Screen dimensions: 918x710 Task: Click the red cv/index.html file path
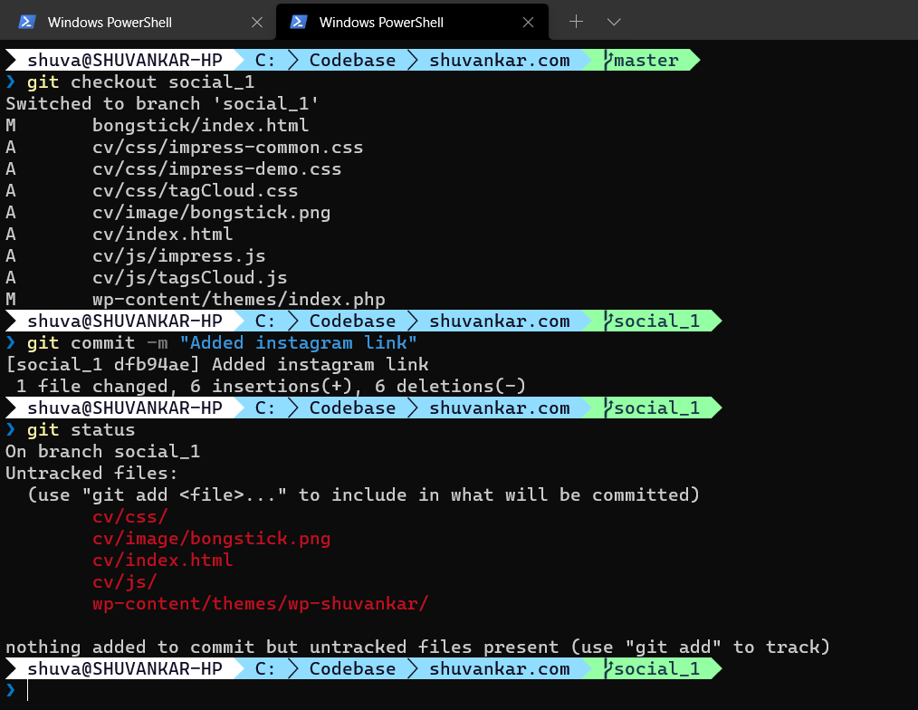[162, 560]
